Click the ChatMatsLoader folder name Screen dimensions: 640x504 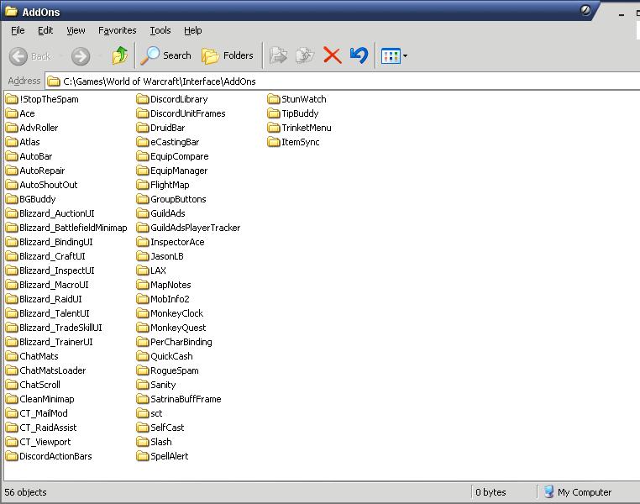click(53, 370)
